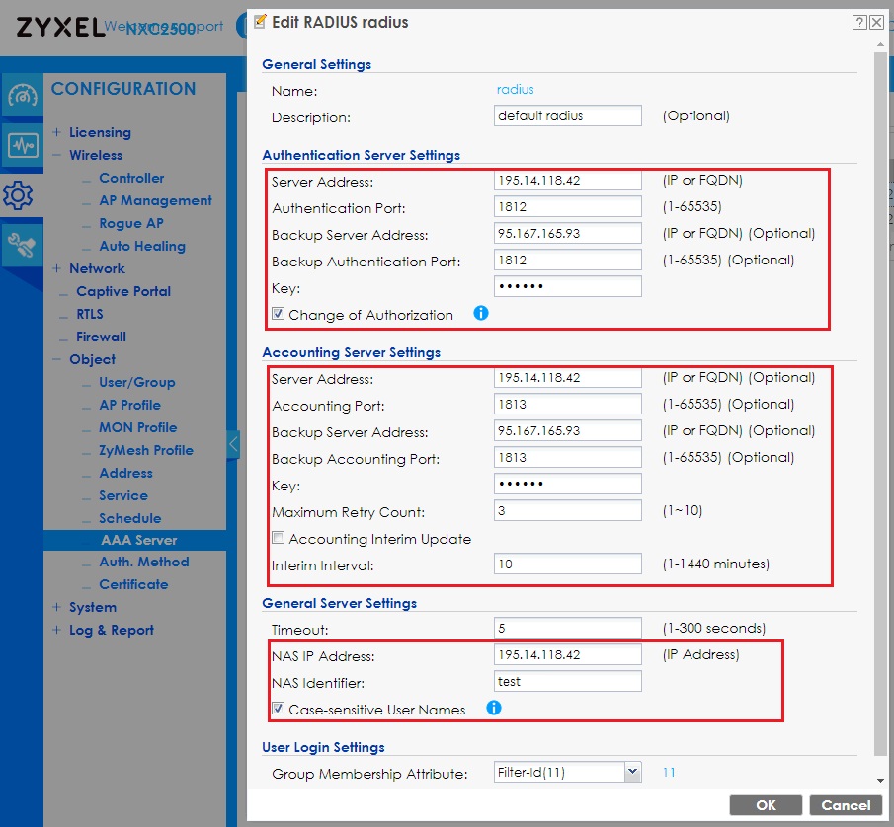894x827 pixels.
Task: Open the Monitor icon in sidebar
Action: click(x=22, y=145)
